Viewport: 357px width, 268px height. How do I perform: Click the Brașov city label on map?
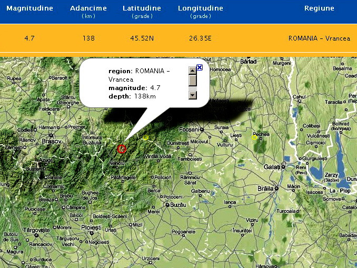point(52,142)
